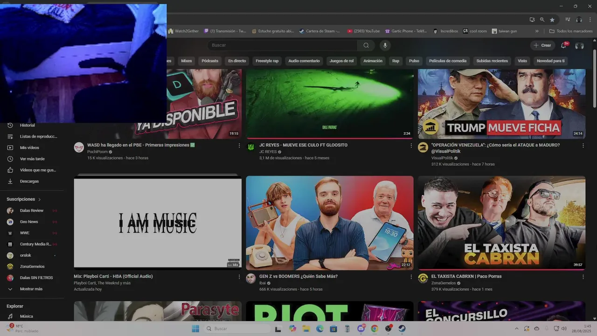Viewport: 597px width, 336px height.
Task: Select the Mixes filter chip
Action: [187, 61]
